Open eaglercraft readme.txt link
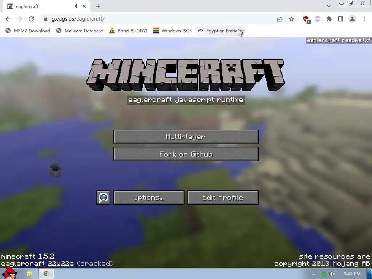 tap(339, 41)
